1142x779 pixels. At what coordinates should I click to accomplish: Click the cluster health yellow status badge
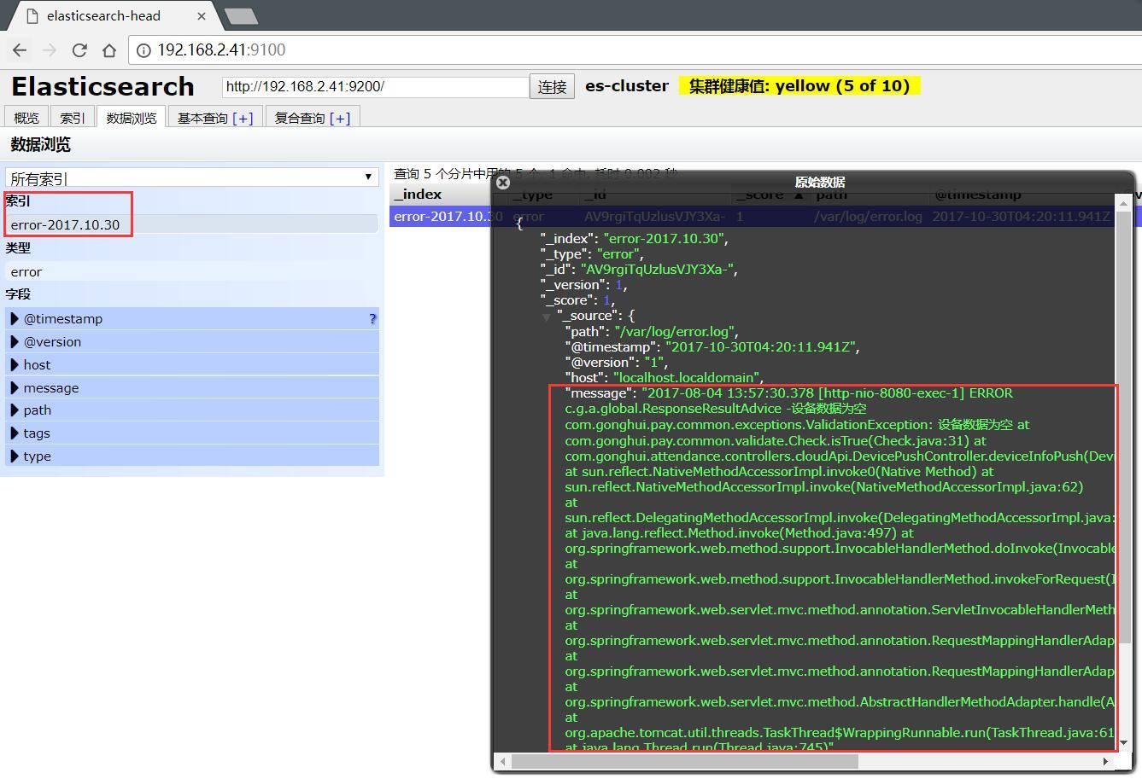click(x=799, y=86)
